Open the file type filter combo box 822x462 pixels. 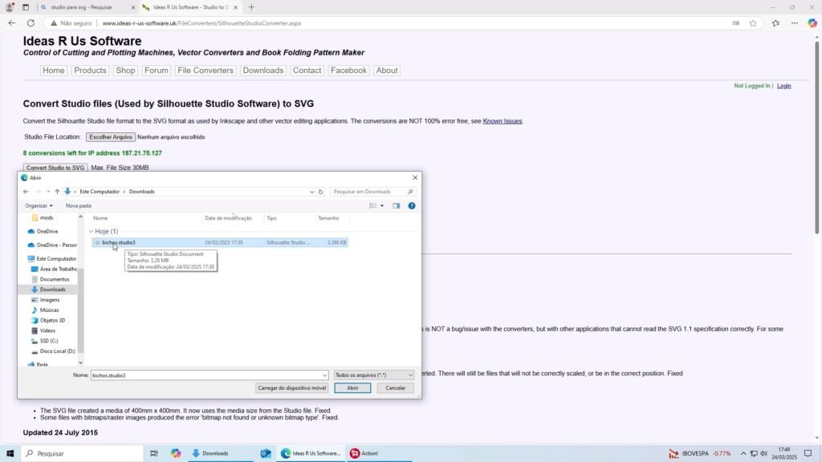tap(374, 375)
